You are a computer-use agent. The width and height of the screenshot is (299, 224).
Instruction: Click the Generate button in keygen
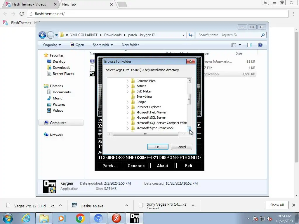click(136, 166)
